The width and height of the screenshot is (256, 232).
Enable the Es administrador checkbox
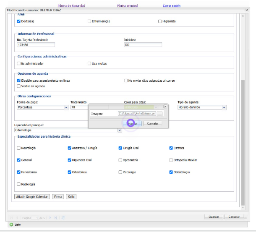pos(18,63)
